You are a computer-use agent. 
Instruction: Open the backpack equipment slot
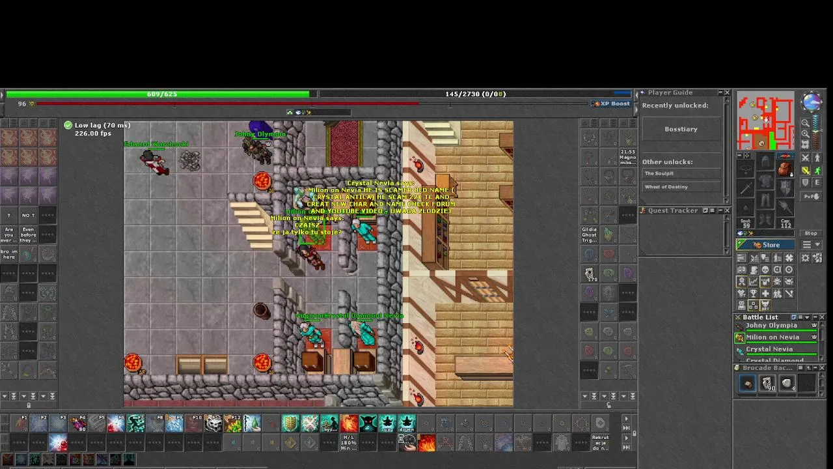(785, 169)
